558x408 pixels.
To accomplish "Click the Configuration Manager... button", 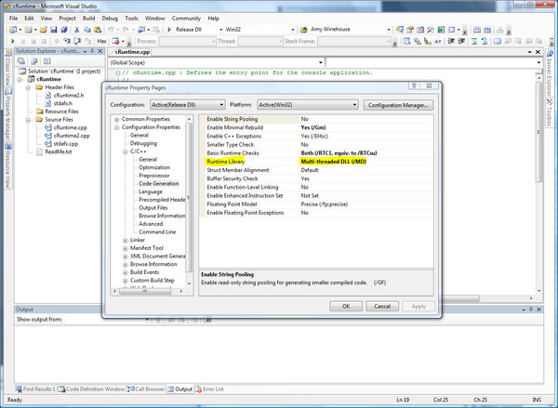I will point(398,105).
